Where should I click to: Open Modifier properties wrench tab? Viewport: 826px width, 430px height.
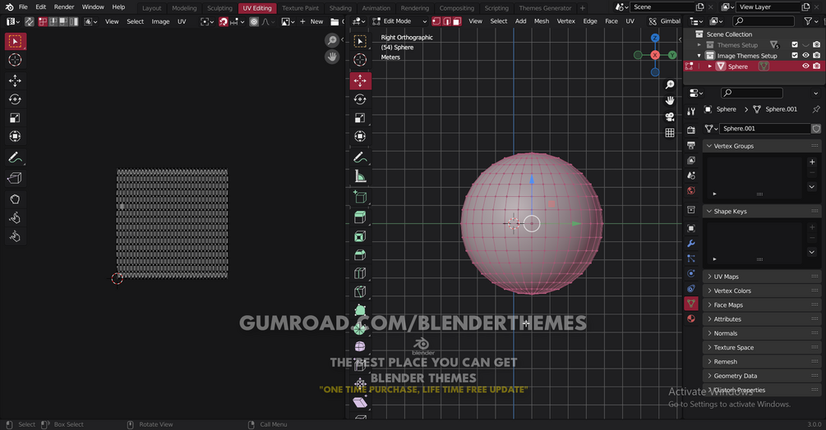click(x=691, y=244)
